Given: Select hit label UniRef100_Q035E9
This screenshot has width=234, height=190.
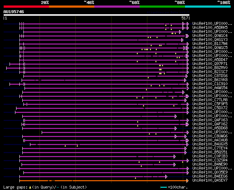Looking at the screenshot, I should tap(210, 172).
